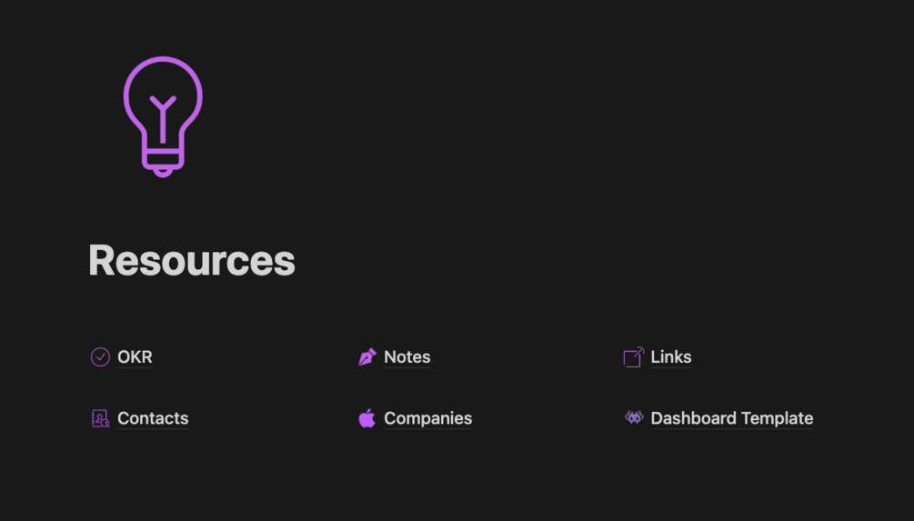Open the Dashboard Template page link
Viewport: 914px width, 521px height.
[x=731, y=418]
